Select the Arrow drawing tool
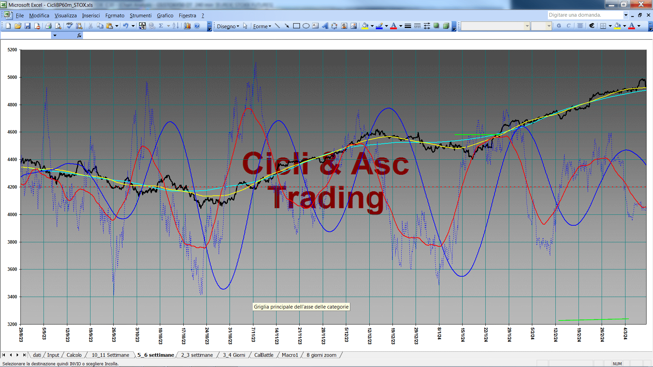The height and width of the screenshot is (367, 653). 287,26
